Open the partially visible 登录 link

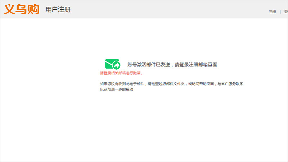[286, 11]
